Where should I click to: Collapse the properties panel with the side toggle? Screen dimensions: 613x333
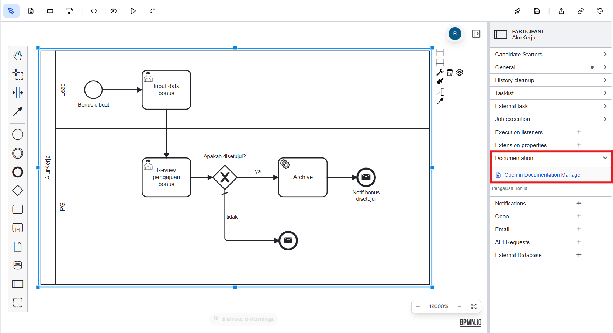[476, 34]
